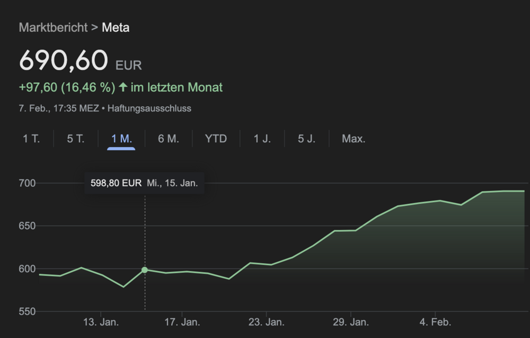Click the green data point on chart
The width and height of the screenshot is (530, 338).
click(x=145, y=270)
